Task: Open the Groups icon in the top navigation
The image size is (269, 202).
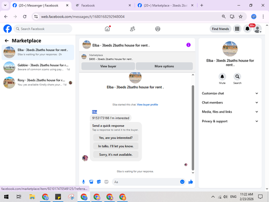Action: tap(158, 29)
